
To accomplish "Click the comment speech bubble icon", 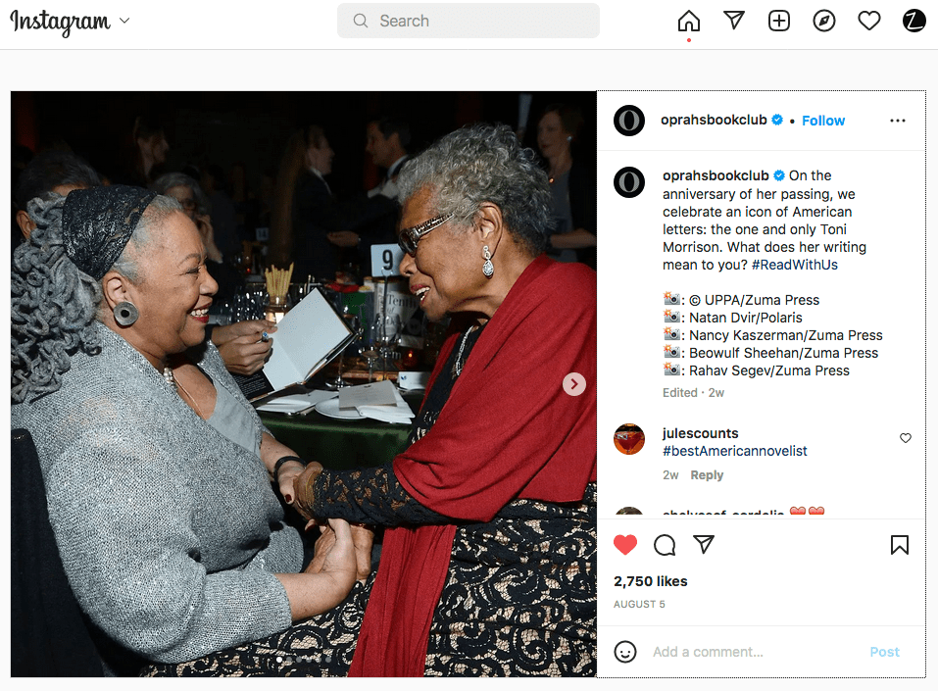I will click(x=665, y=544).
